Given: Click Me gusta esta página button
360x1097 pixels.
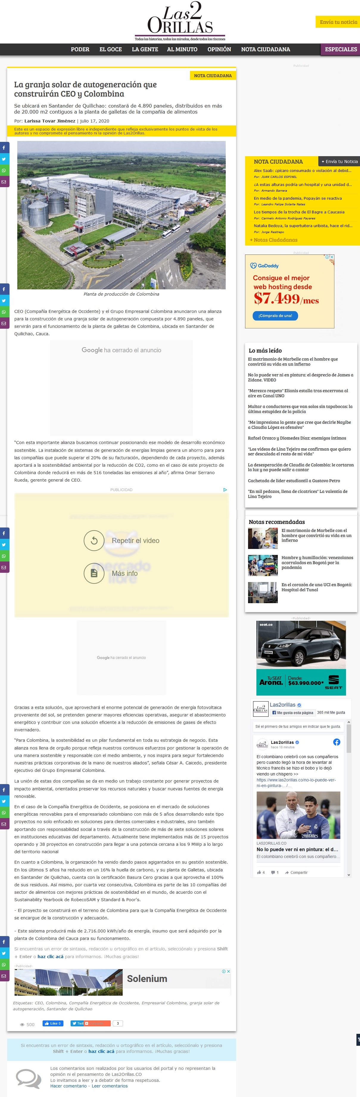Looking at the screenshot, I should pyautogui.click(x=293, y=713).
